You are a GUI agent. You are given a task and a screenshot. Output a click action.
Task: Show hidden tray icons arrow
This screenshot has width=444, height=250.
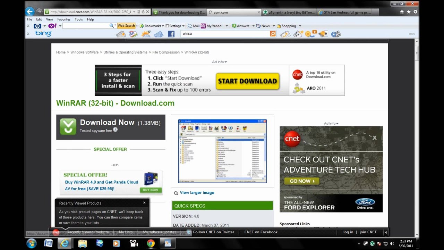point(359,243)
